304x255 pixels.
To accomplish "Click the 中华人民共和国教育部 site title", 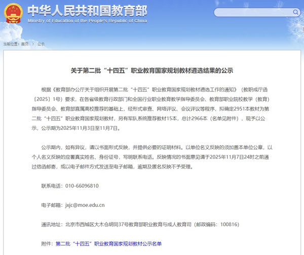I will [87, 11].
